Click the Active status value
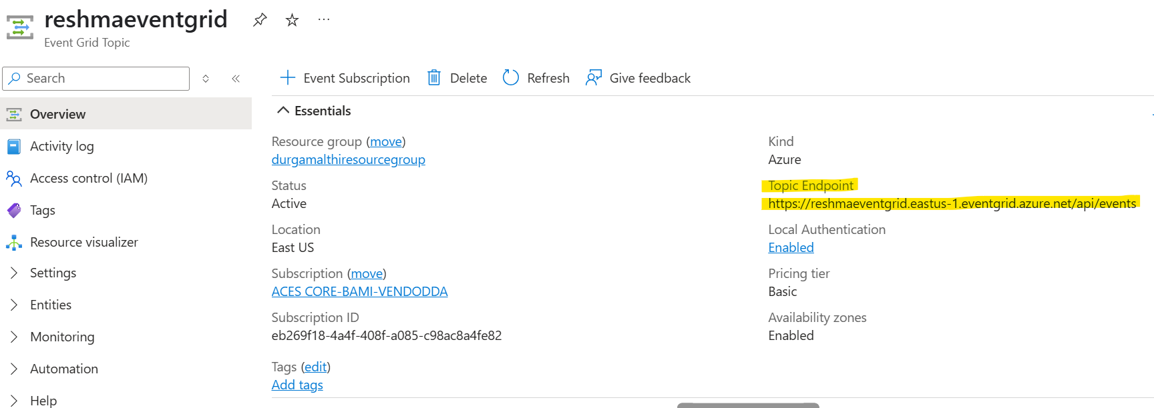Viewport: 1154px width, 408px height. pos(289,203)
